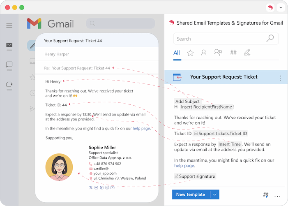
Task: Click the Add Subject macro
Action: pos(187,102)
